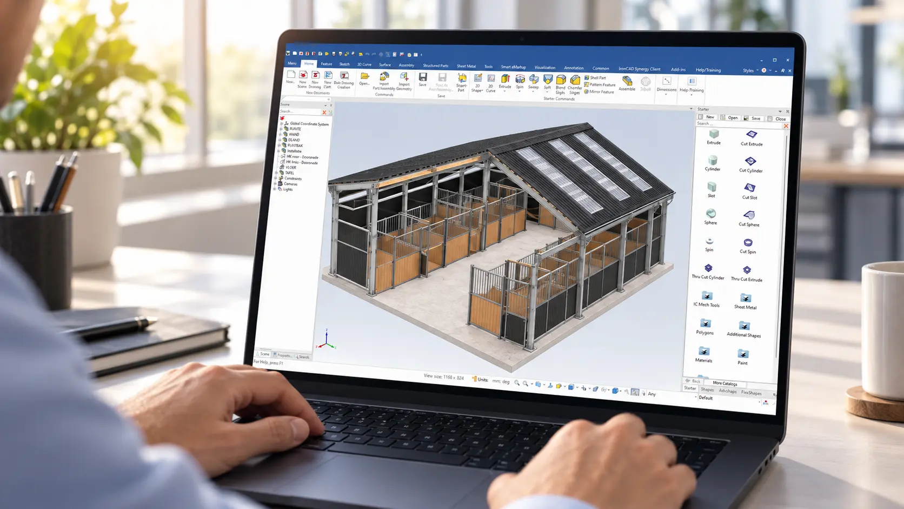
Task: Open the Polygons catalog folder
Action: pyautogui.click(x=705, y=327)
